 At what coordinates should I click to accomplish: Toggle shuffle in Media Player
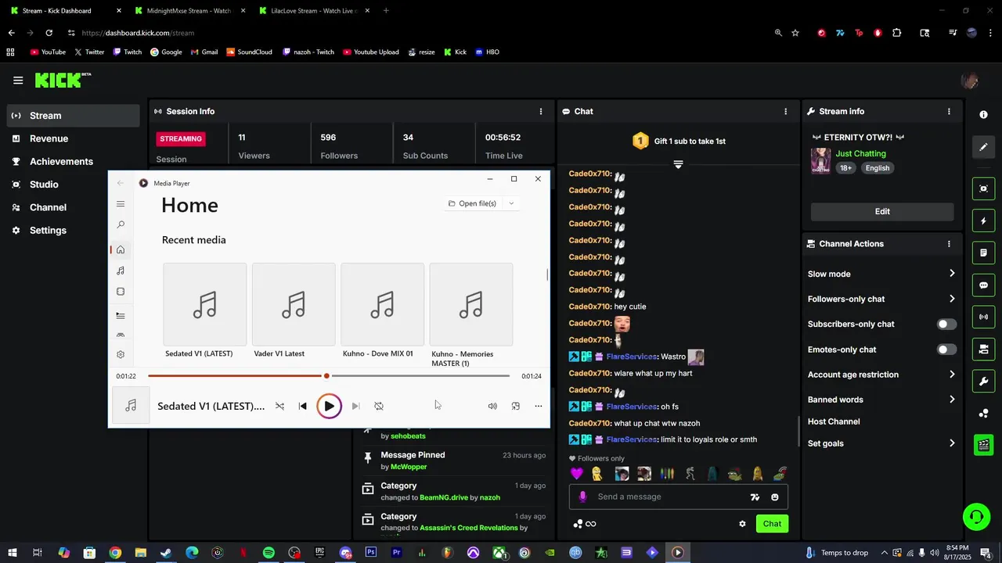279,406
